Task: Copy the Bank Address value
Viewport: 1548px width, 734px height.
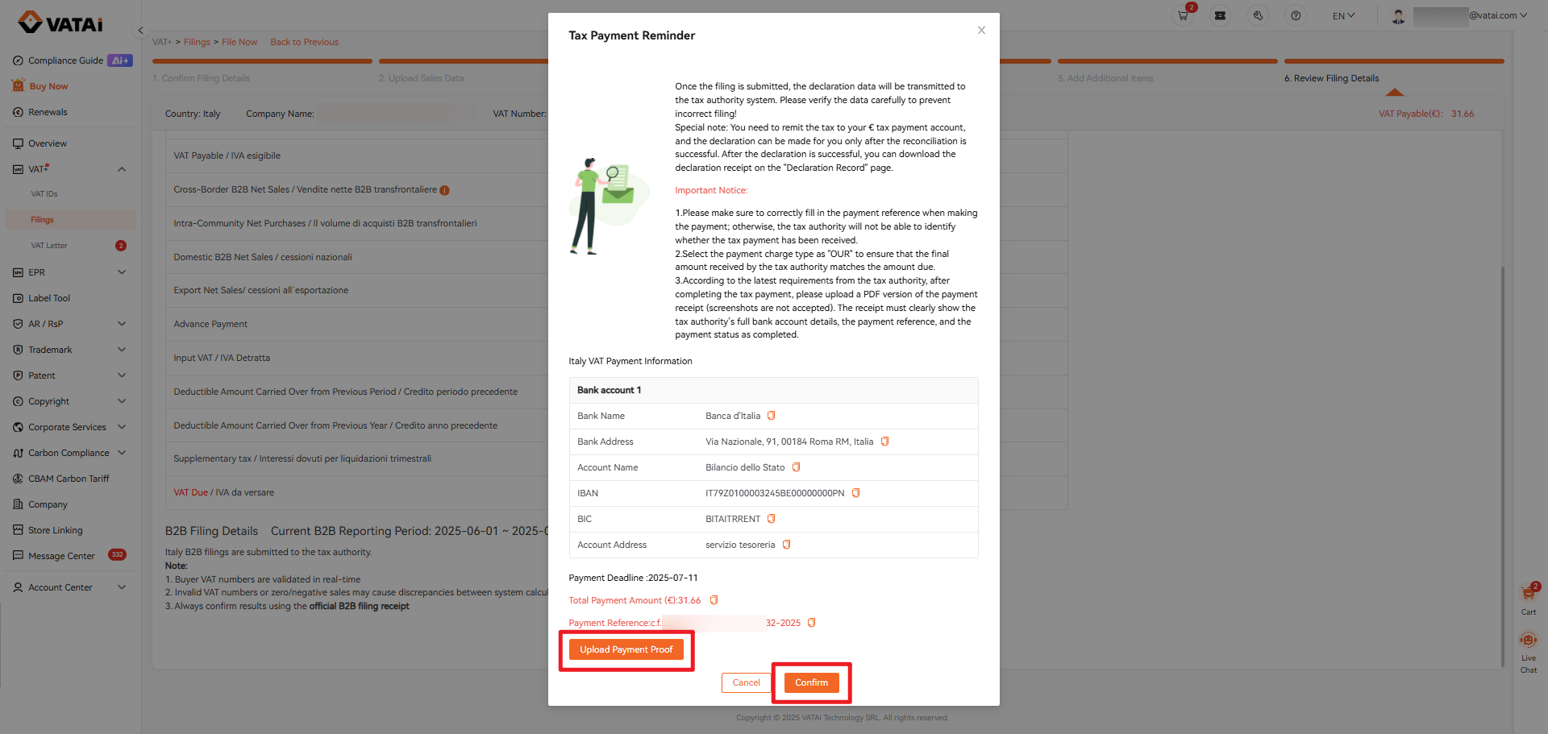Action: (884, 442)
